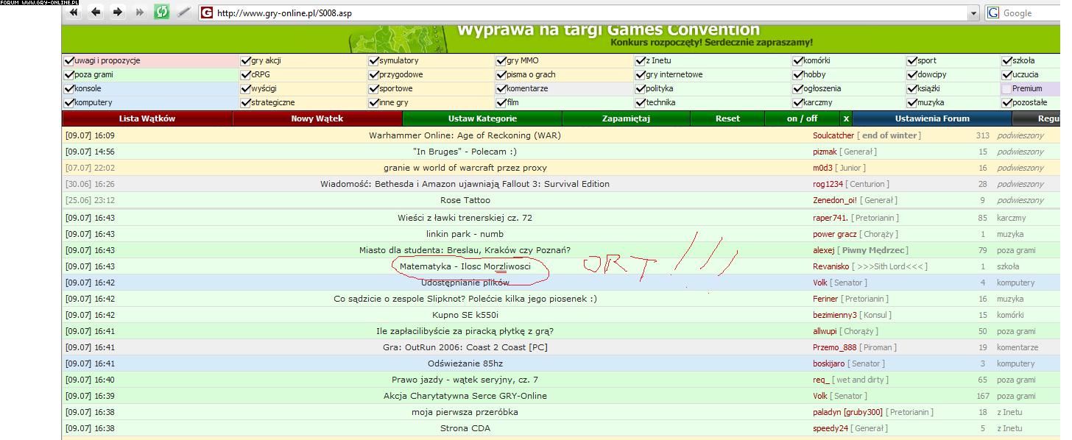Toggle the 'komputery' category checkbox
The height and width of the screenshot is (440, 1072).
69,102
